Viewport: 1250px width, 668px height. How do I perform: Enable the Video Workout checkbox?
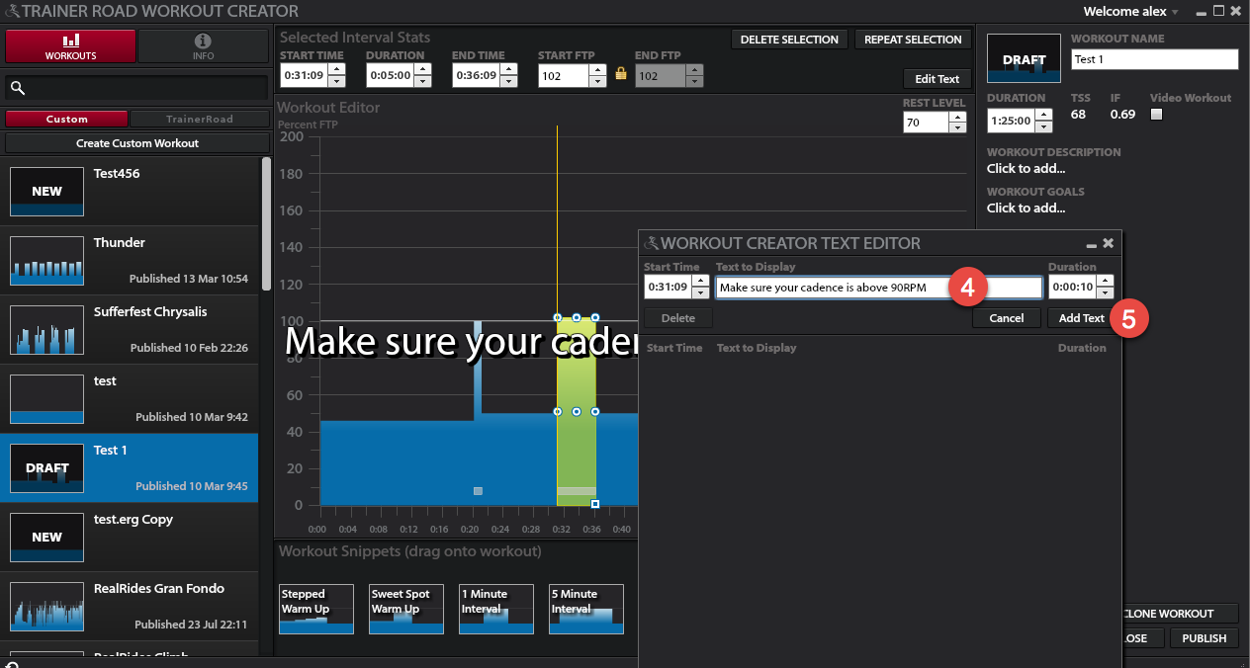click(1156, 115)
